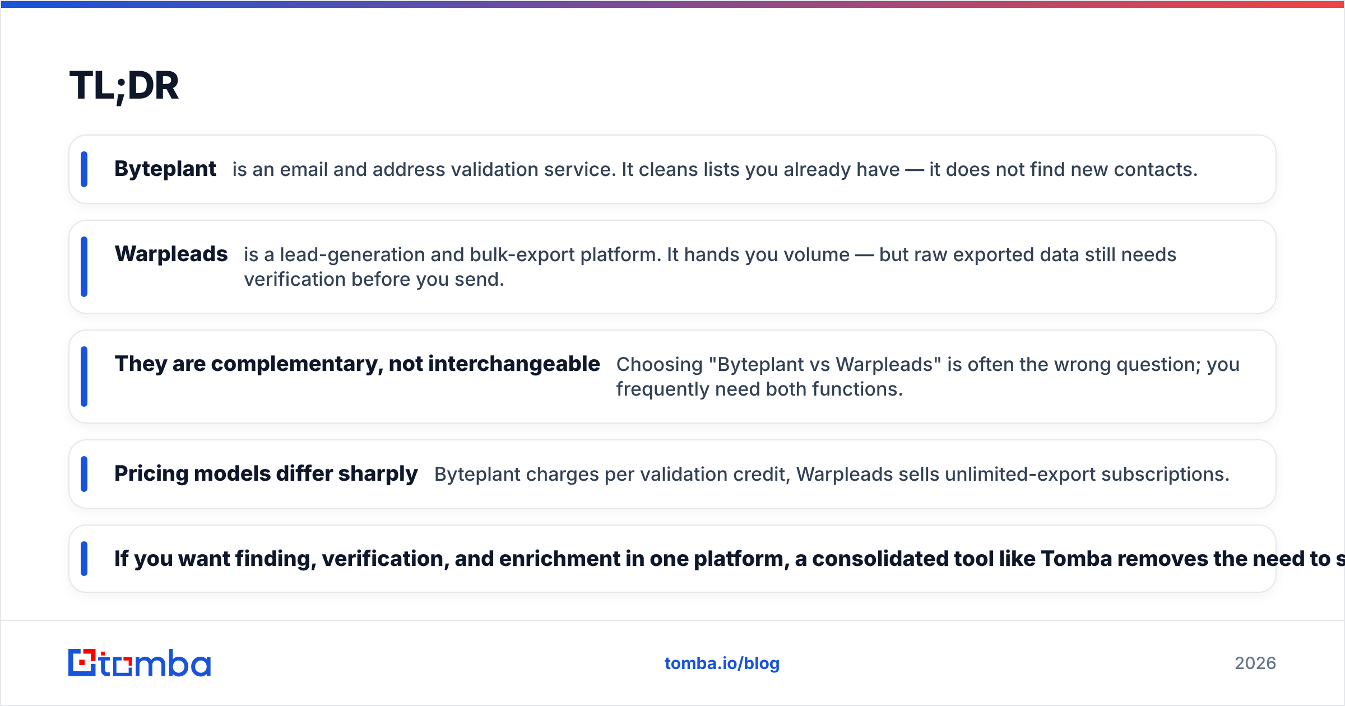This screenshot has height=706, width=1345.
Task: Select the Byteplant summary card
Action: (x=672, y=169)
